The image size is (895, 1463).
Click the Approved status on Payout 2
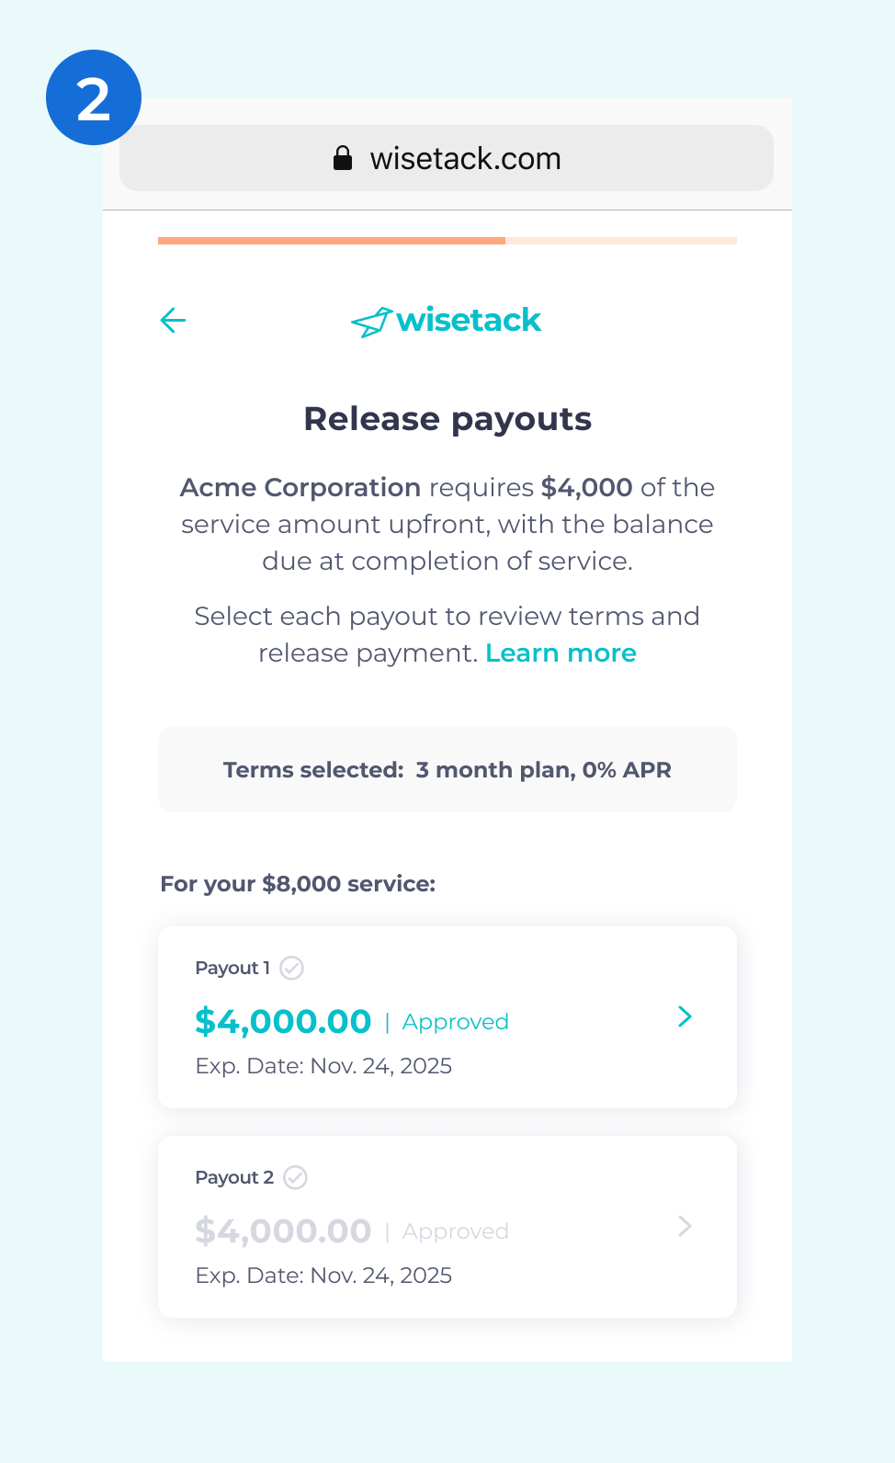(455, 1231)
